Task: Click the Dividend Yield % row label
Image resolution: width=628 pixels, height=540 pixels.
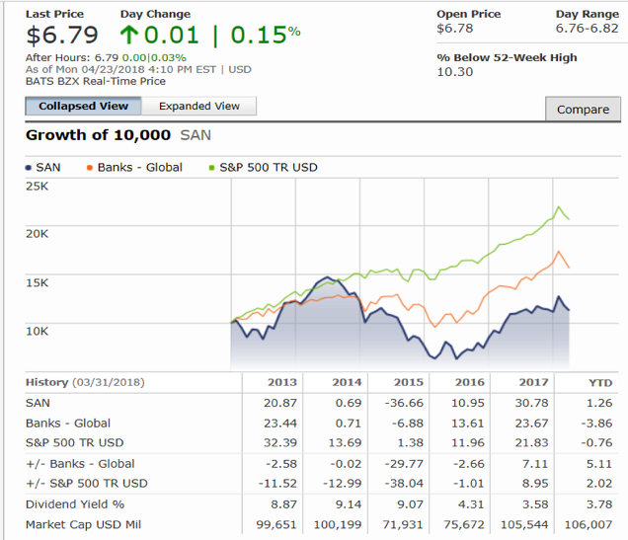Action: tap(75, 504)
